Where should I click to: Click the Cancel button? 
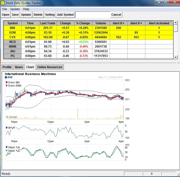[x=116, y=15]
